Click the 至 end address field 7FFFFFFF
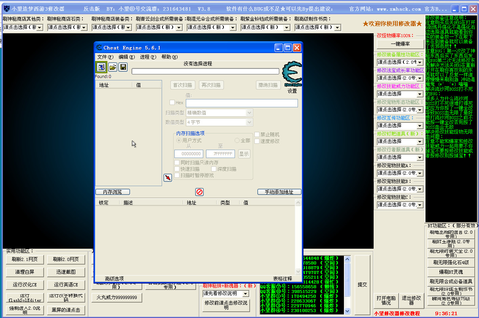This screenshot has width=479, height=318. tap(220, 154)
